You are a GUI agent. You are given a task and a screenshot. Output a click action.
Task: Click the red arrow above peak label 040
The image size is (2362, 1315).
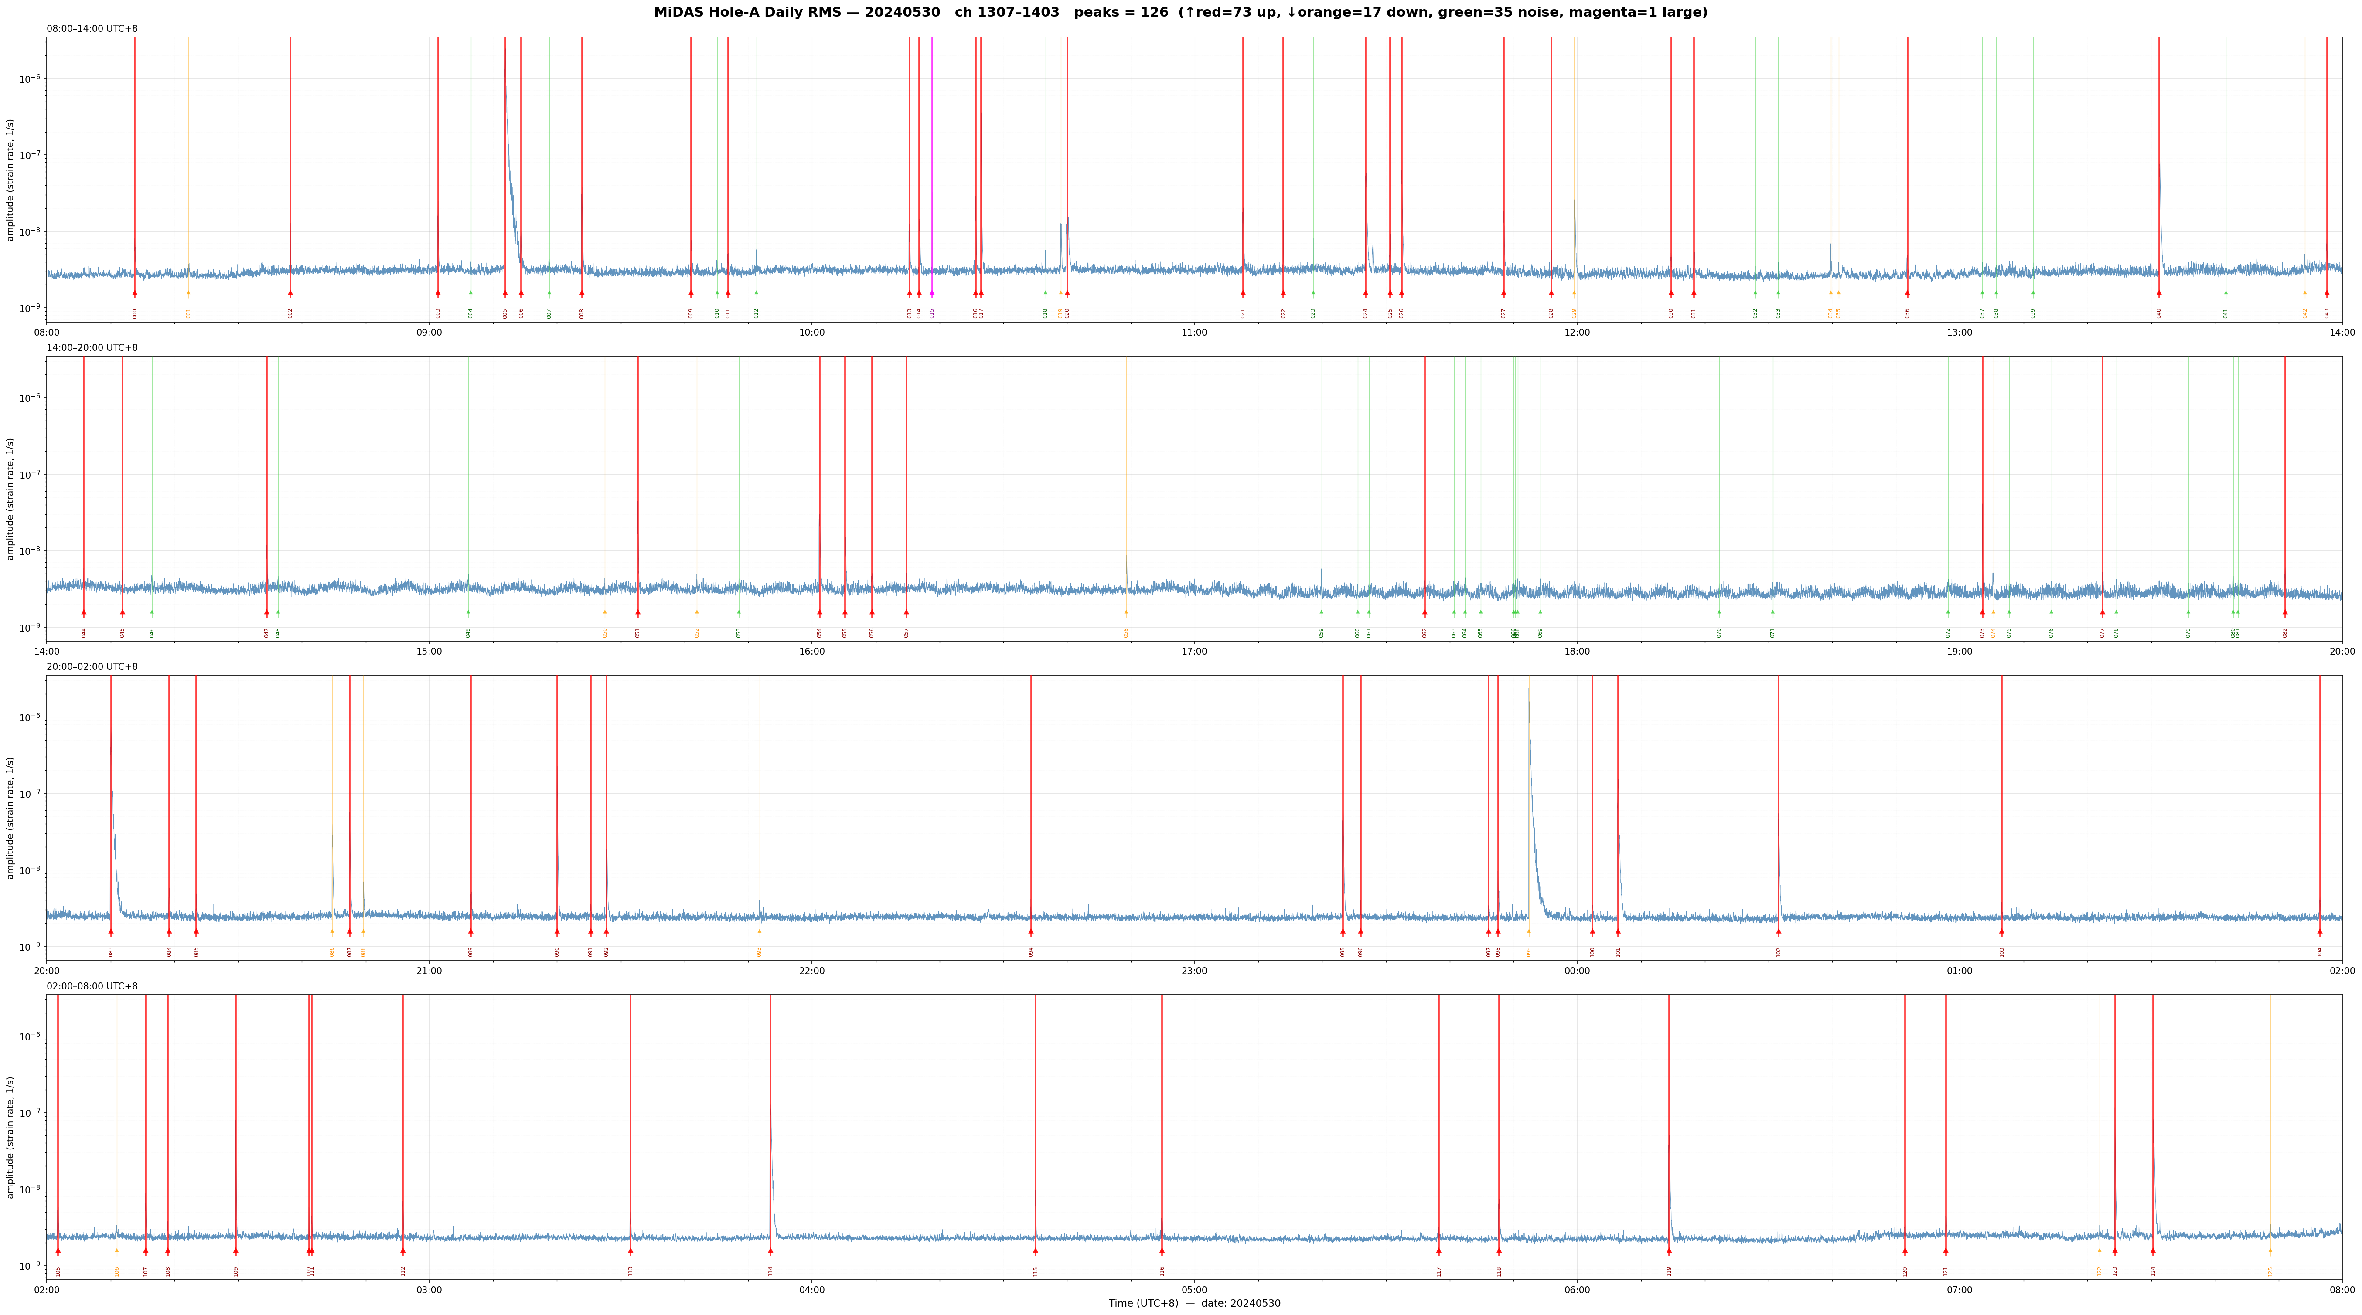[2158, 293]
